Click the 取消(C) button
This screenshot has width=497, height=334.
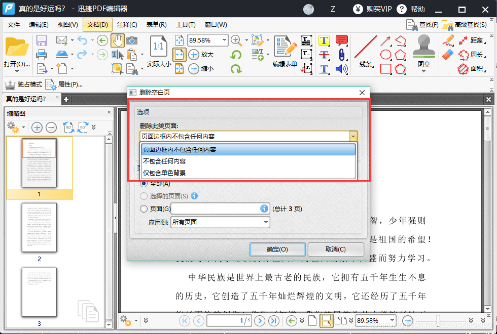point(336,249)
